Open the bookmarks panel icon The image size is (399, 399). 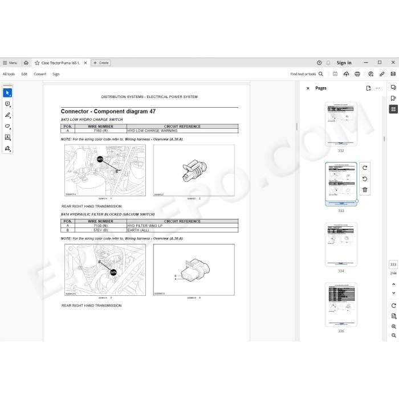(393, 98)
